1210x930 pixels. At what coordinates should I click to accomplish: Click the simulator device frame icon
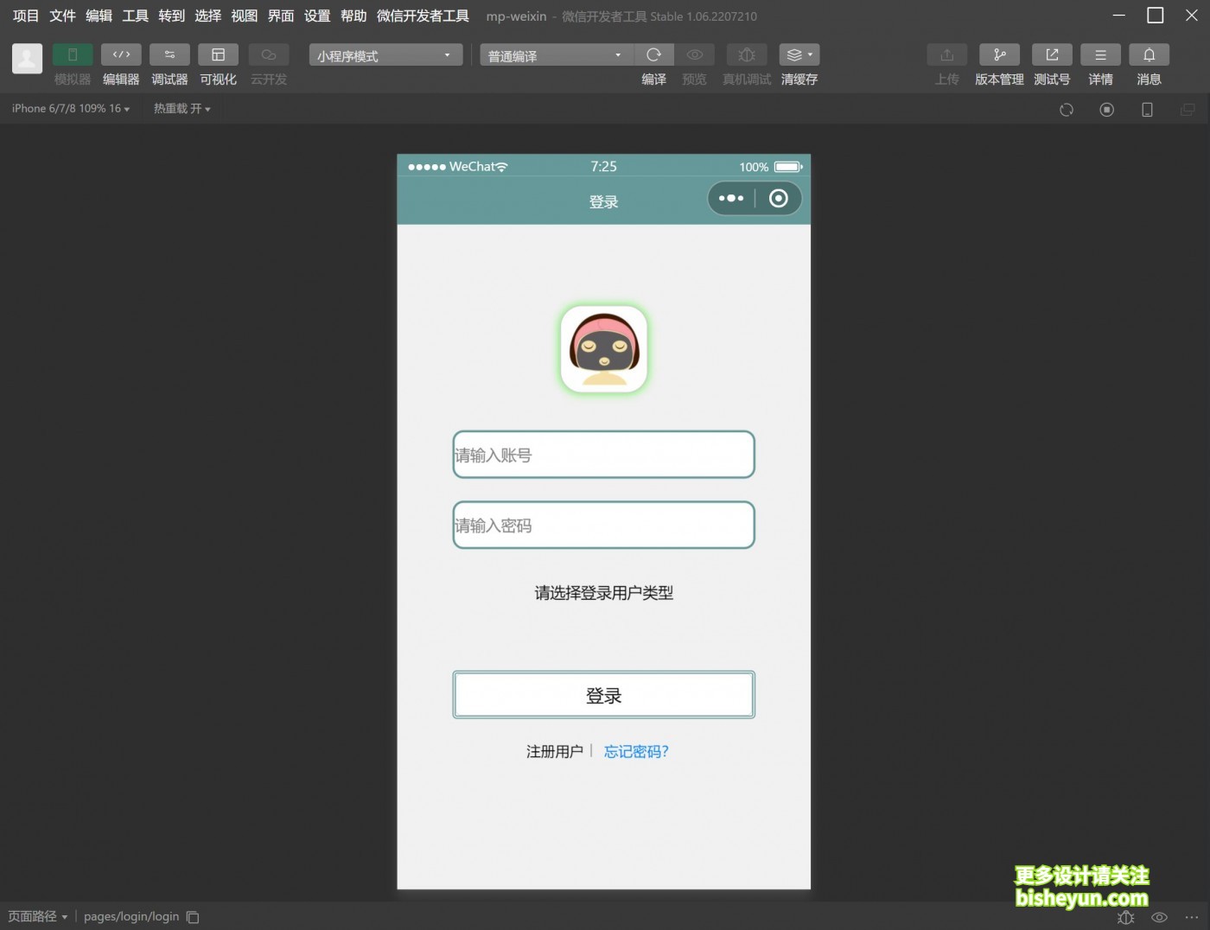(x=1148, y=110)
